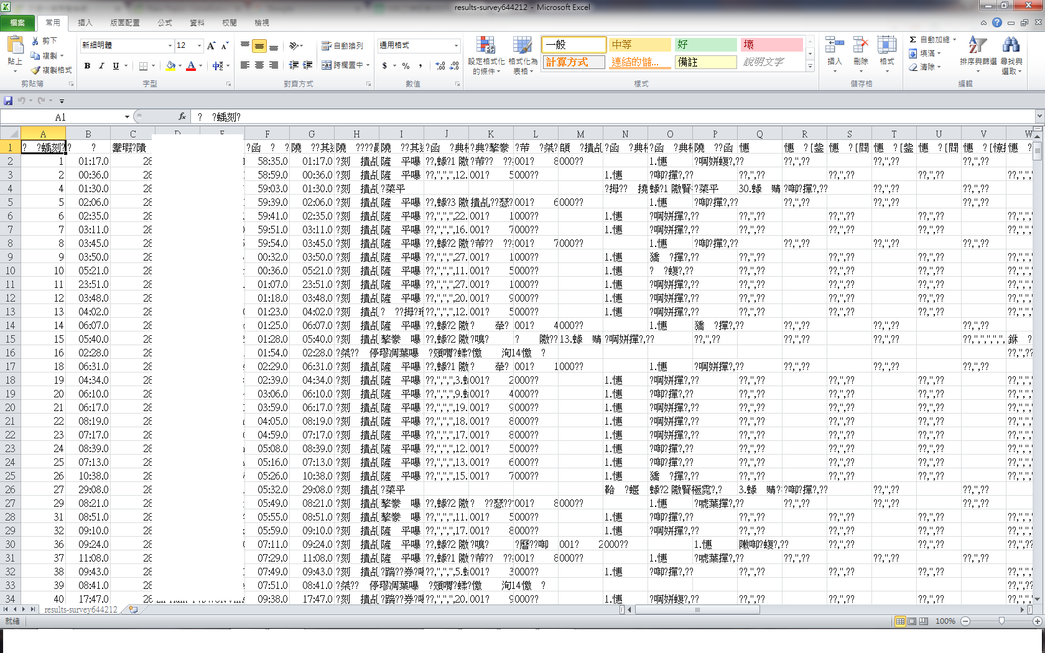Click the zoom slider in status bar

[1001, 621]
